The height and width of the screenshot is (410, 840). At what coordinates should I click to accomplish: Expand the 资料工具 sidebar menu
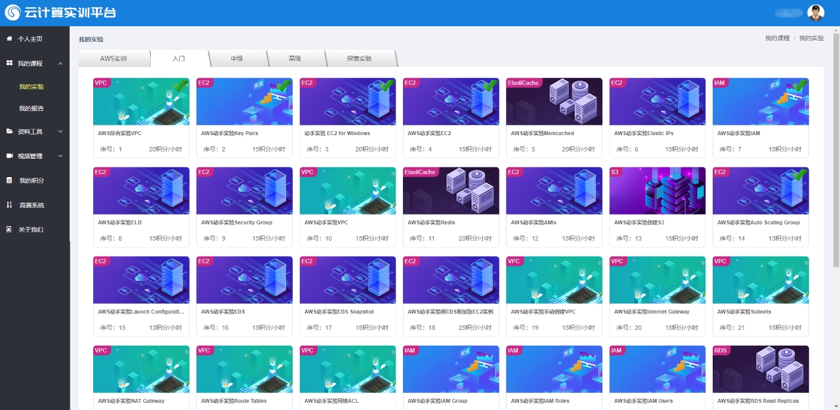coord(60,132)
